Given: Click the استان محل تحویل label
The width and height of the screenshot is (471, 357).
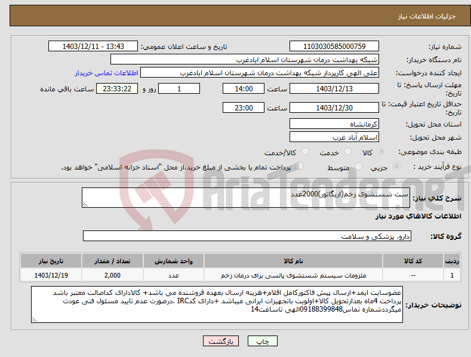Looking at the screenshot, I should (x=433, y=124).
